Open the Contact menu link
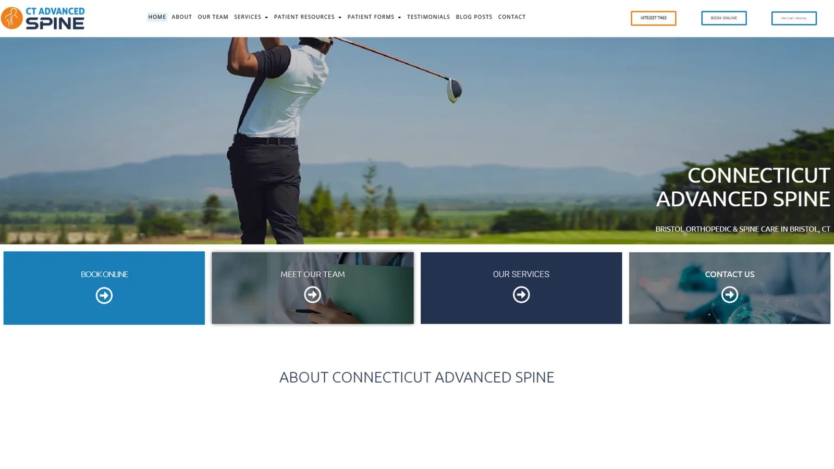 click(x=512, y=17)
